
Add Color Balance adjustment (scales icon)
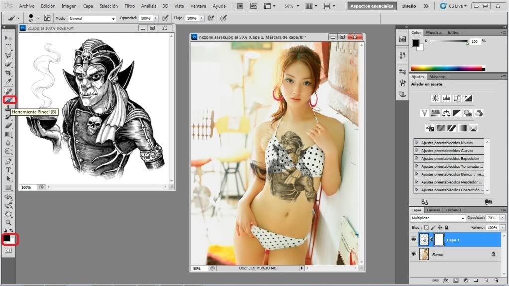446,113
